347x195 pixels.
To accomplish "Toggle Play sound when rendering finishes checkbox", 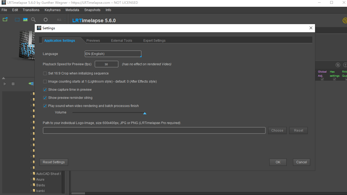I will (x=45, y=106).
